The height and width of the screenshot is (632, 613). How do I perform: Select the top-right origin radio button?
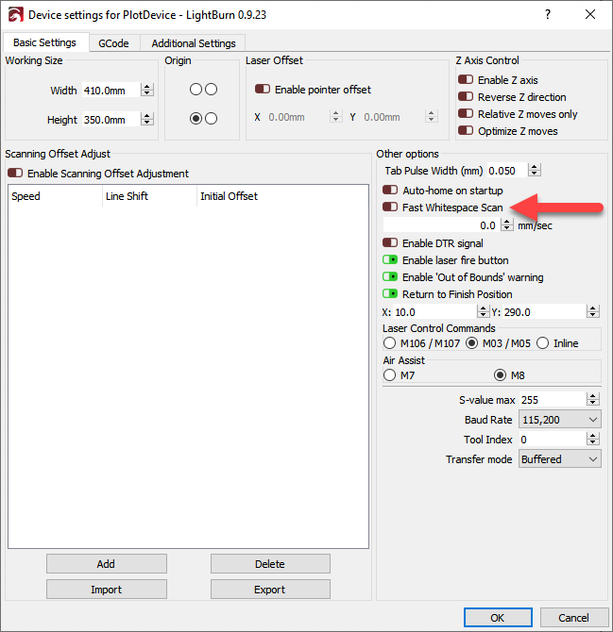point(211,89)
